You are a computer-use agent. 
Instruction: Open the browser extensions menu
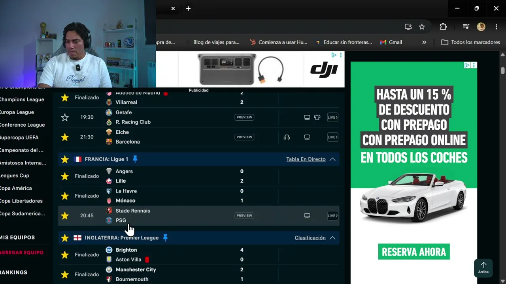coord(443,26)
